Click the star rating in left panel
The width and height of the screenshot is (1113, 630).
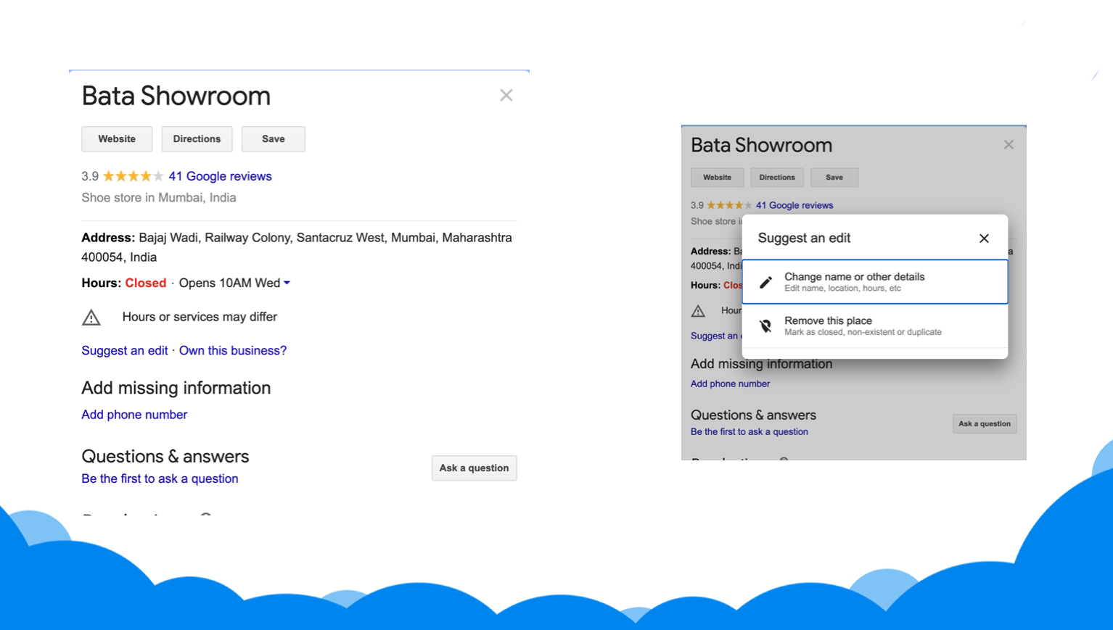[x=133, y=176]
